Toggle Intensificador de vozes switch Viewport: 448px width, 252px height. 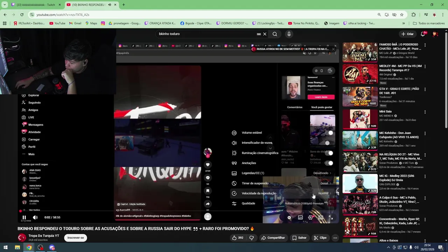point(328,143)
